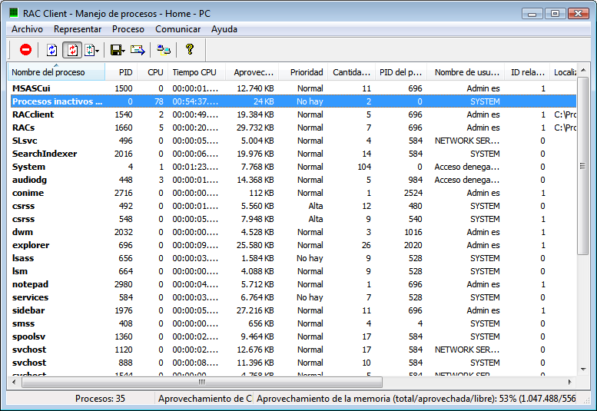
Task: Sort list by the PID column header
Action: click(124, 72)
